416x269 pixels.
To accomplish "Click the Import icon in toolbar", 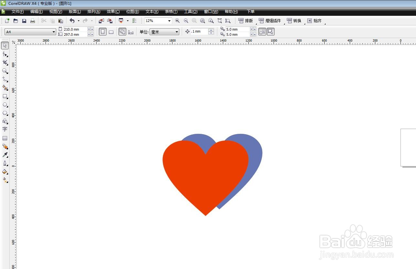I will click(101, 21).
